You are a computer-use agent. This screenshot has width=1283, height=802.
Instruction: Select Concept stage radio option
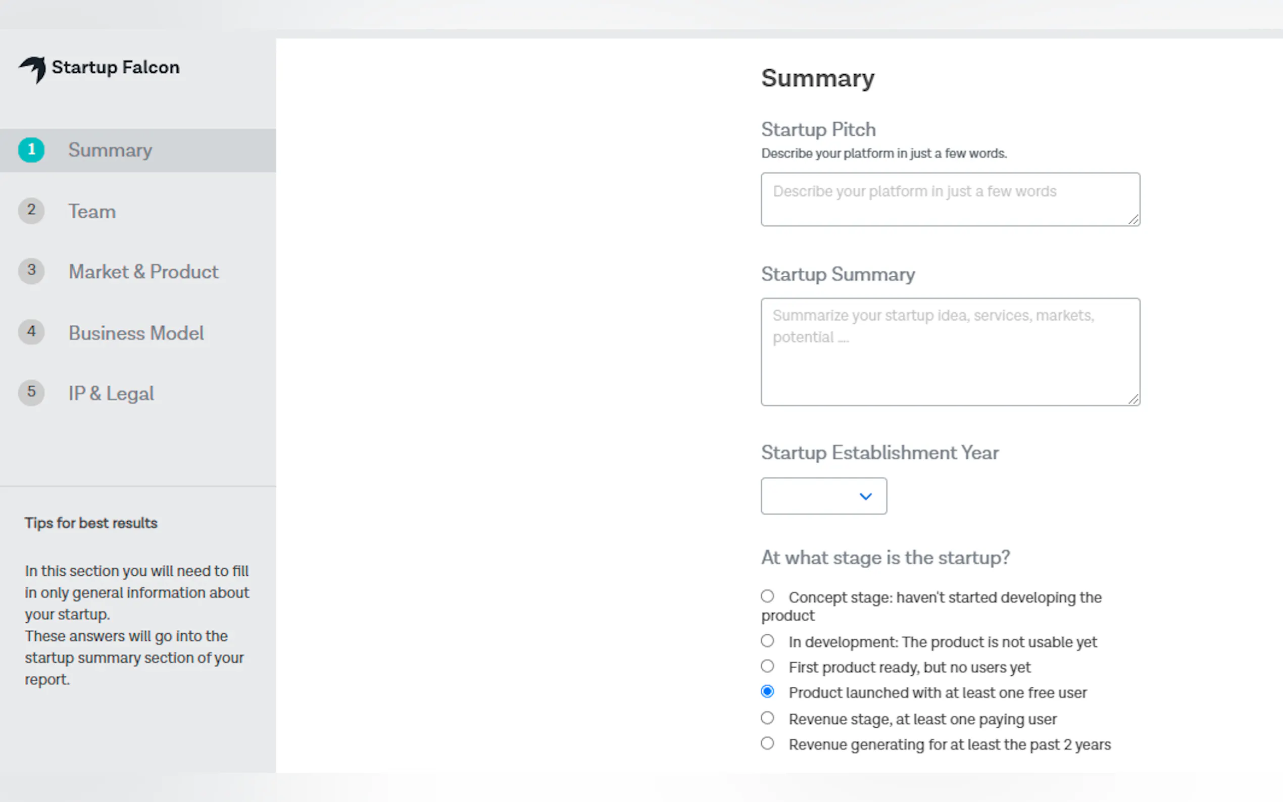click(x=767, y=596)
